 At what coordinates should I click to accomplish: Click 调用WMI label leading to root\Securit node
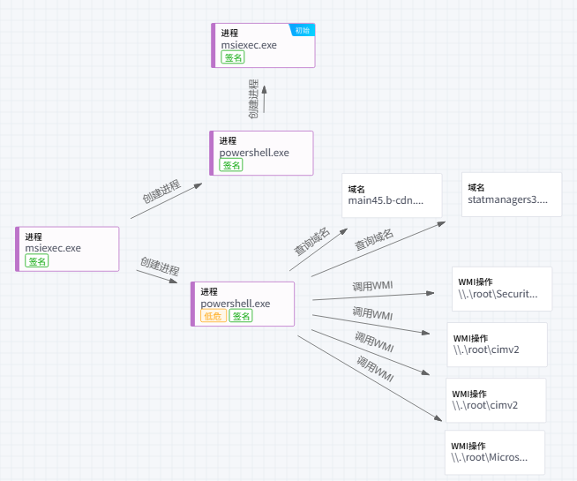coord(372,285)
